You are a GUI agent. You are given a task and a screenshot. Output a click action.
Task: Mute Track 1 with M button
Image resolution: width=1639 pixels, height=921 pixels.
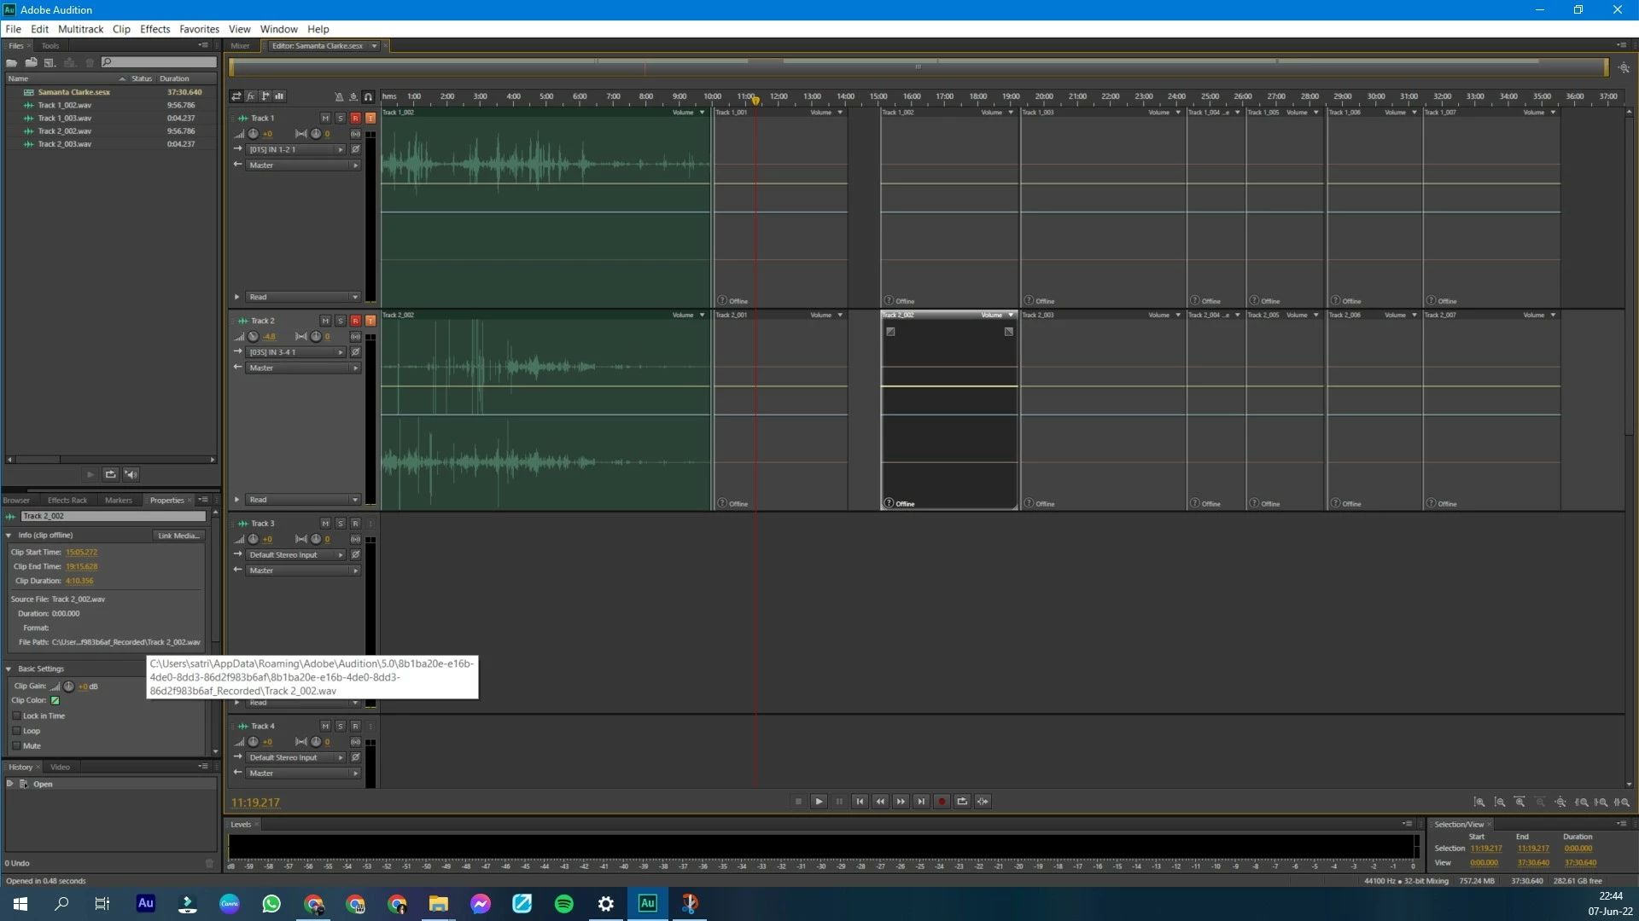click(325, 118)
